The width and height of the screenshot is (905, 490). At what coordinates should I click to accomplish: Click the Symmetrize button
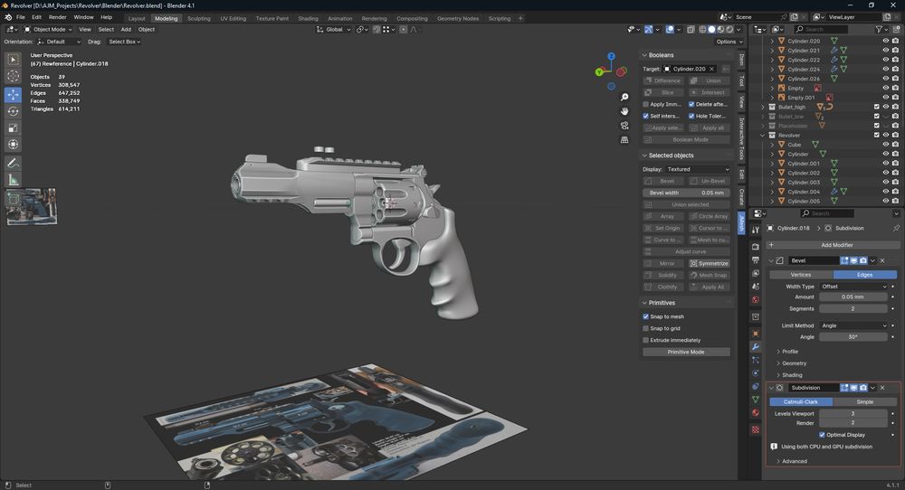coord(710,263)
